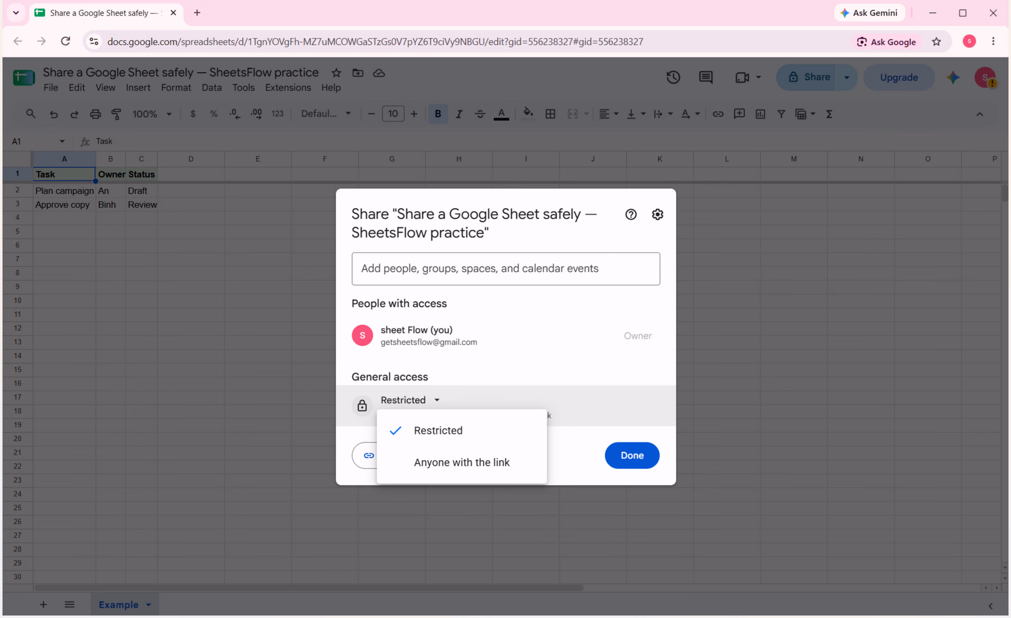Toggle bold formatting button

tap(438, 114)
